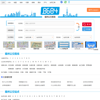This screenshot has height=100, width=100.
Task: Open the 目的地 站点分类 dropdown
Action: click(x=67, y=37)
